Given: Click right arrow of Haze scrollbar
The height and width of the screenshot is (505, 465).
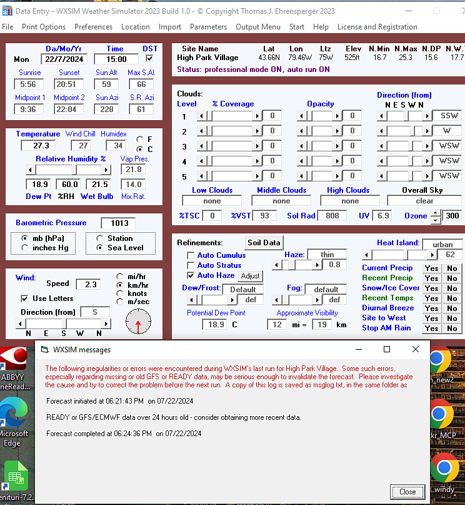Looking at the screenshot, I should pyautogui.click(x=317, y=265).
